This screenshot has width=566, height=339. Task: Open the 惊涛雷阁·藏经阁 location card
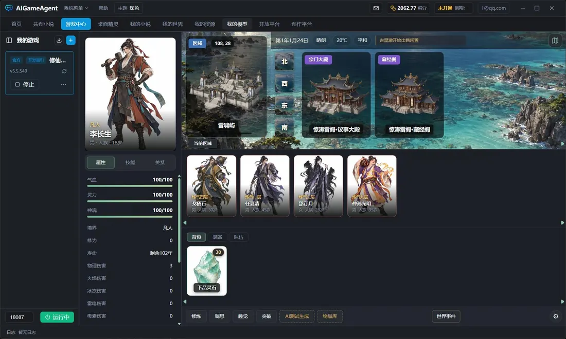[x=410, y=95]
